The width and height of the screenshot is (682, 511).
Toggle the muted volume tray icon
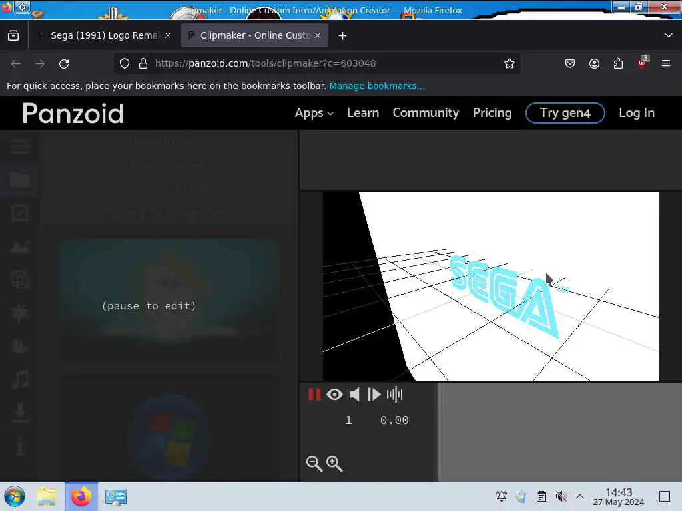coord(561,496)
